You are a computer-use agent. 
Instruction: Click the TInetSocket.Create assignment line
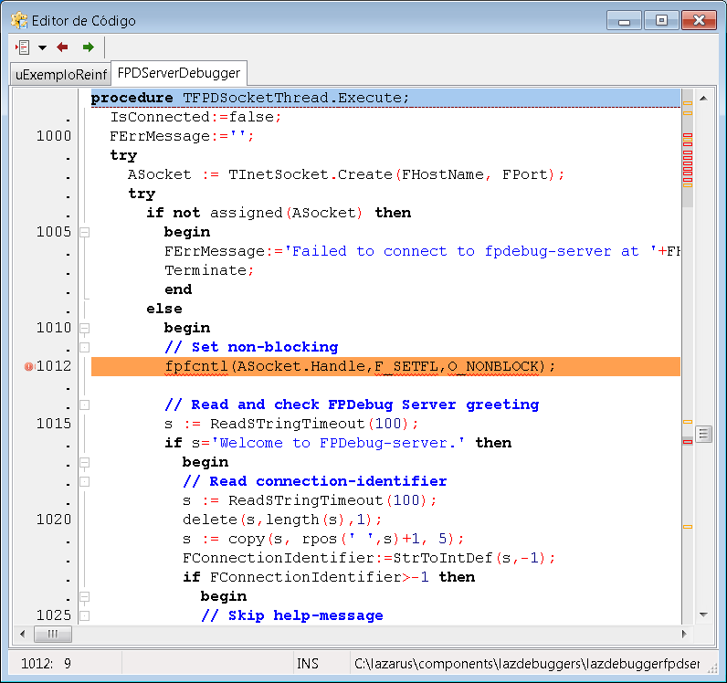tap(346, 174)
